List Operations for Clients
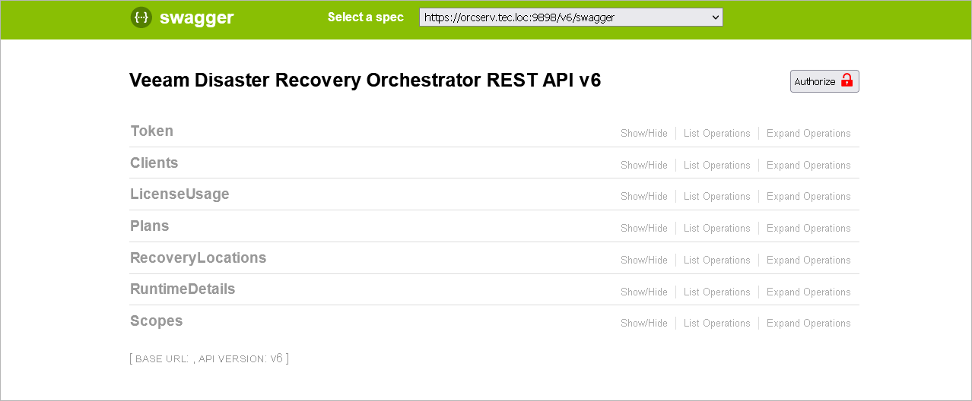Screen dimensions: 972x401 [x=717, y=166]
